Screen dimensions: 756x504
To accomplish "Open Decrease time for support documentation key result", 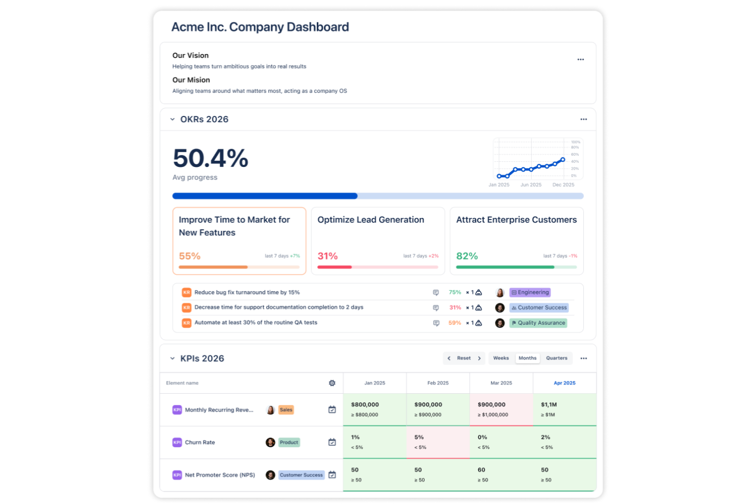I will click(x=279, y=307).
